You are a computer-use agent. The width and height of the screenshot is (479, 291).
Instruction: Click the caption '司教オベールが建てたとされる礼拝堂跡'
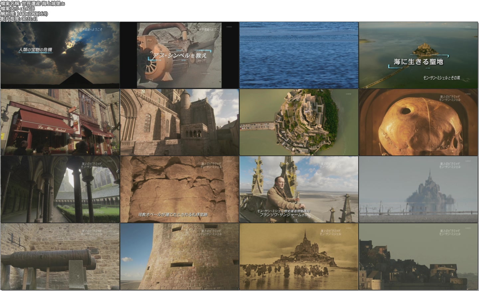[x=173, y=215]
